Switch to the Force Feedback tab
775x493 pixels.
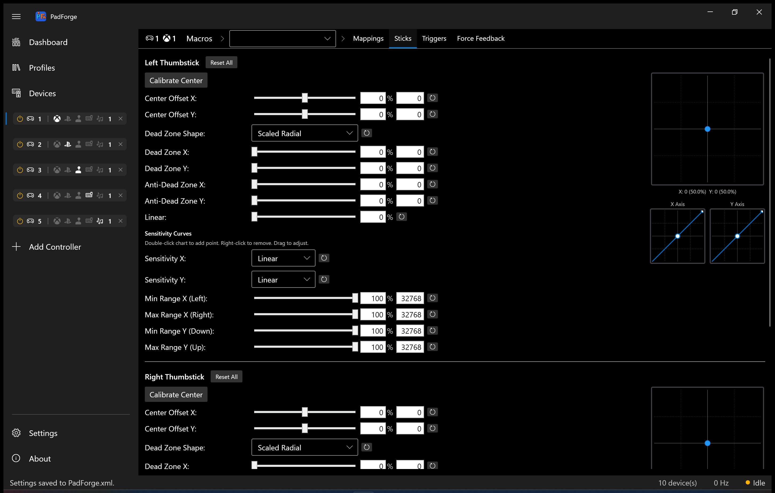[x=481, y=38]
